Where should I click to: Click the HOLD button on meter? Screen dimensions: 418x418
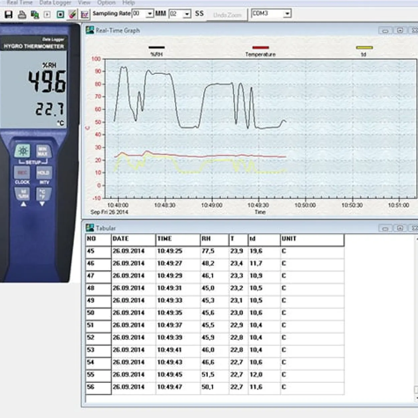pos(43,173)
